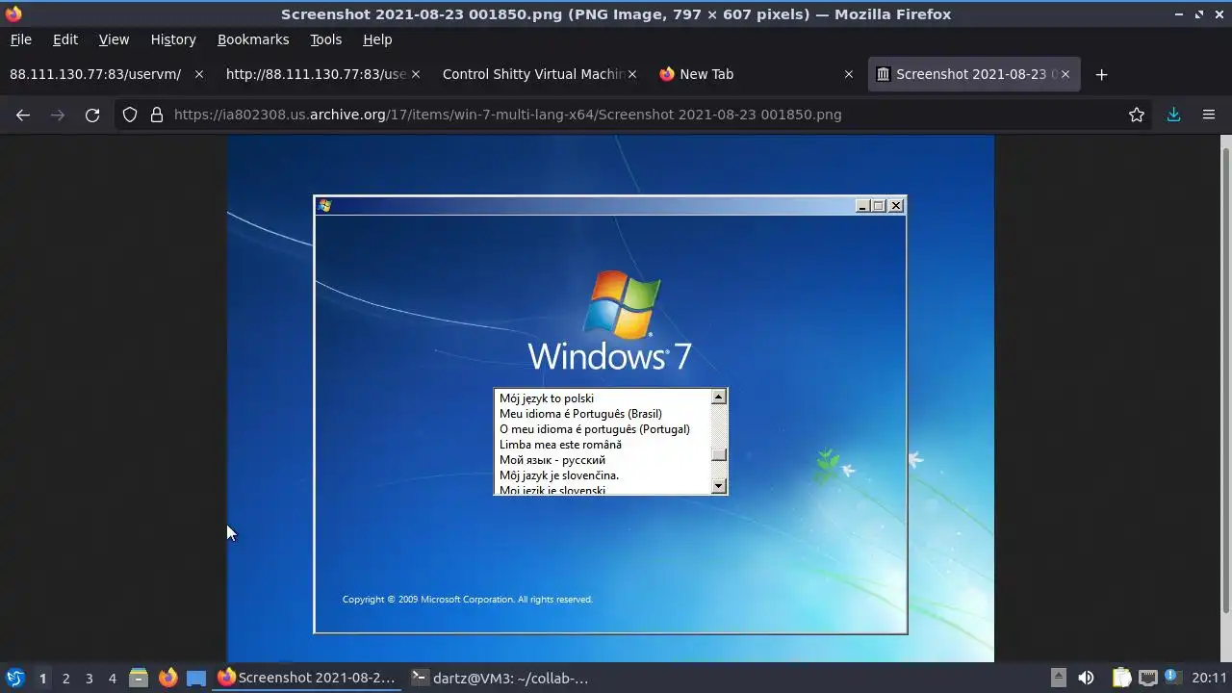Activate the Screenshot Firefox taskbar window button
Viewport: 1232px width, 693px height.
[307, 678]
